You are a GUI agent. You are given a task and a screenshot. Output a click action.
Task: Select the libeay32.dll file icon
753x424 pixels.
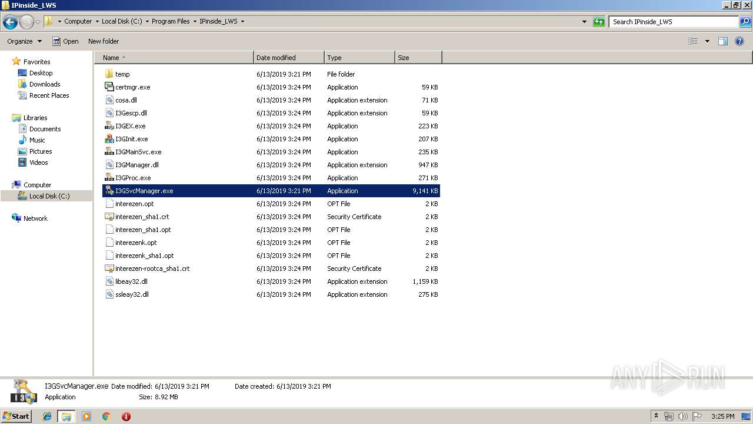tap(109, 281)
